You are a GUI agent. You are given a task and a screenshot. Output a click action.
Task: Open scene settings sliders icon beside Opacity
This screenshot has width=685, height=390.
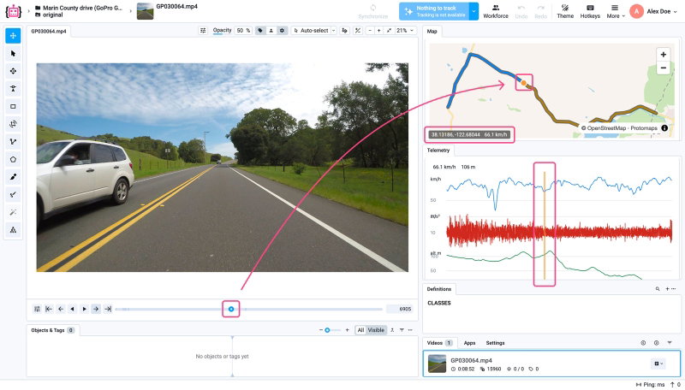pyautogui.click(x=203, y=31)
